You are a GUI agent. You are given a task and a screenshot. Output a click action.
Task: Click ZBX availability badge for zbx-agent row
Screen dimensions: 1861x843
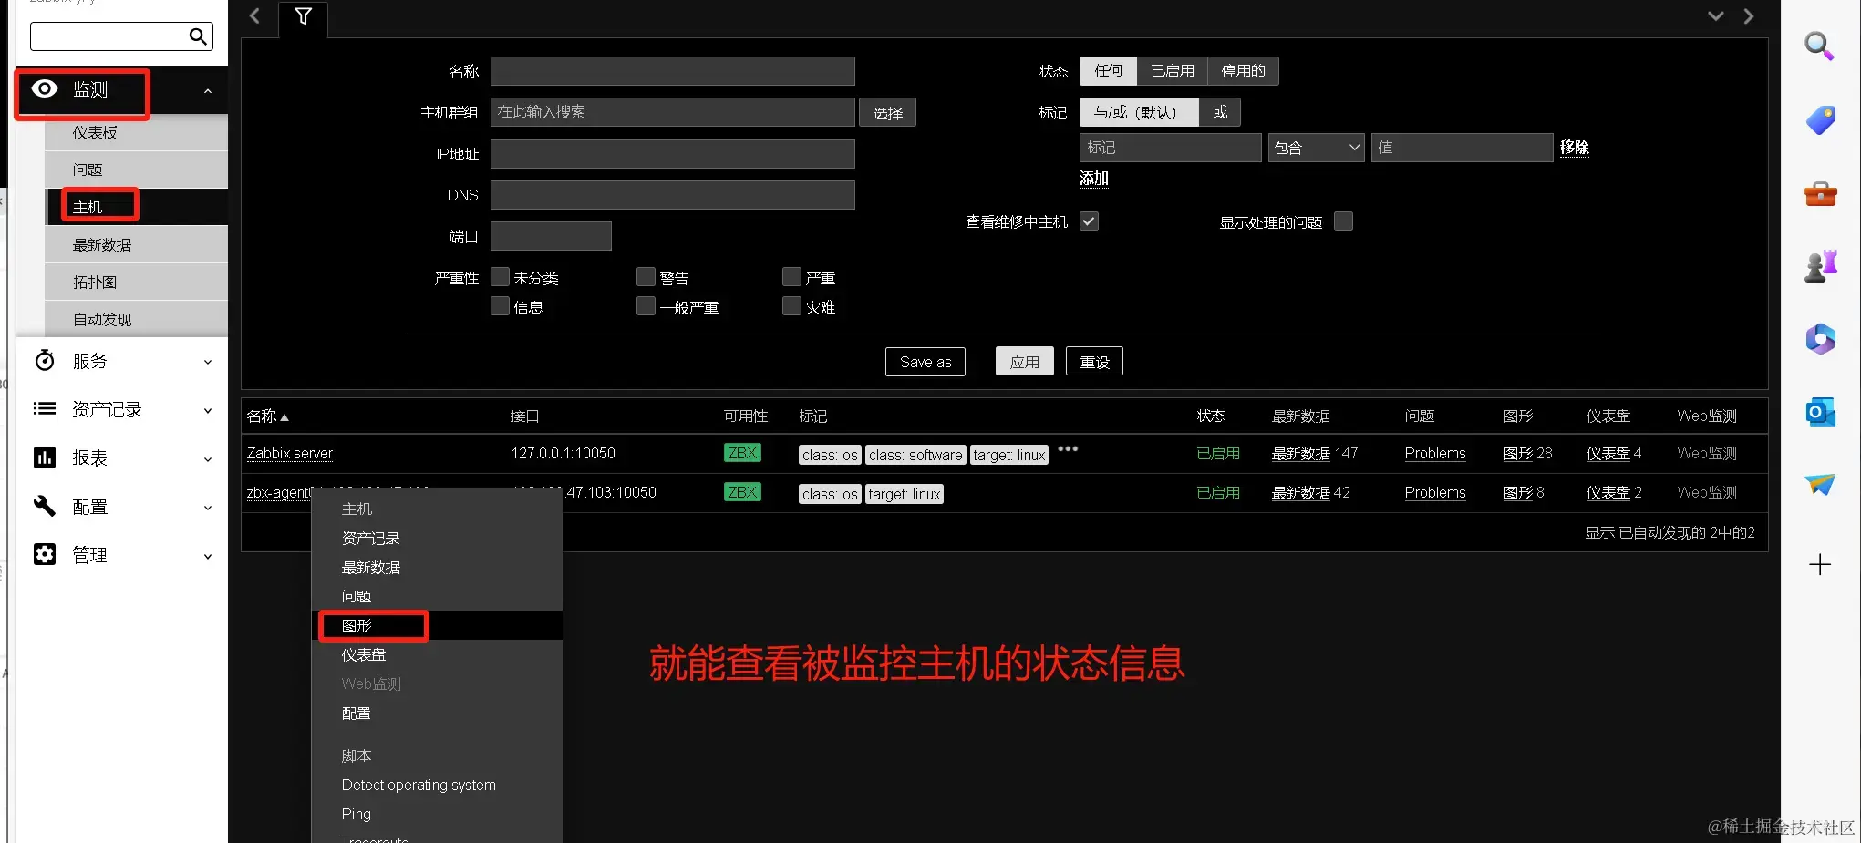[x=742, y=492]
